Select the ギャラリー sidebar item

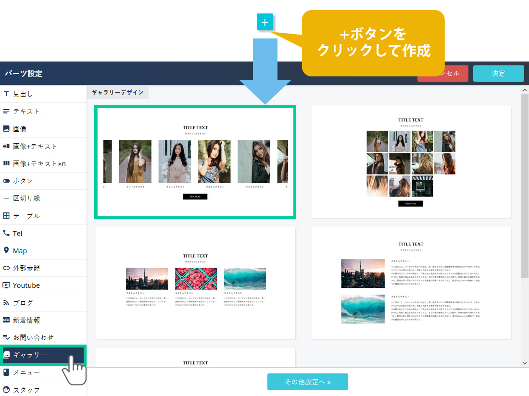[x=30, y=355]
